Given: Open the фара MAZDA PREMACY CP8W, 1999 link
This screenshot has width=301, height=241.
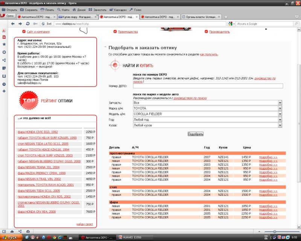Looking at the screenshot, I should pyautogui.click(x=42, y=173).
